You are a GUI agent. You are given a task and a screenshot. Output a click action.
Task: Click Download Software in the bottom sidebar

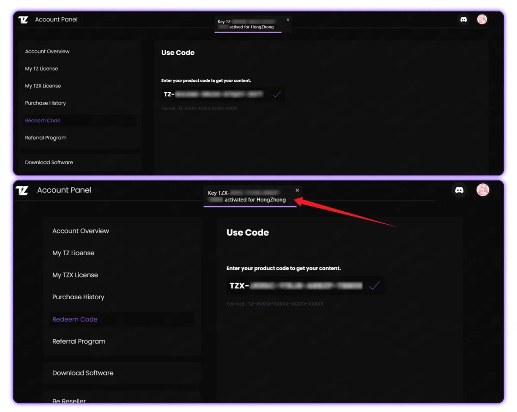click(83, 373)
